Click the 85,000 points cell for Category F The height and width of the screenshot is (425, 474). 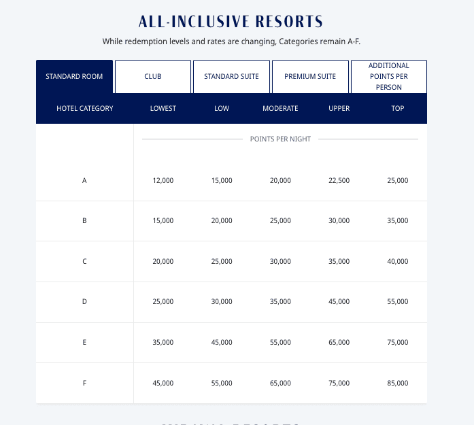coord(398,384)
